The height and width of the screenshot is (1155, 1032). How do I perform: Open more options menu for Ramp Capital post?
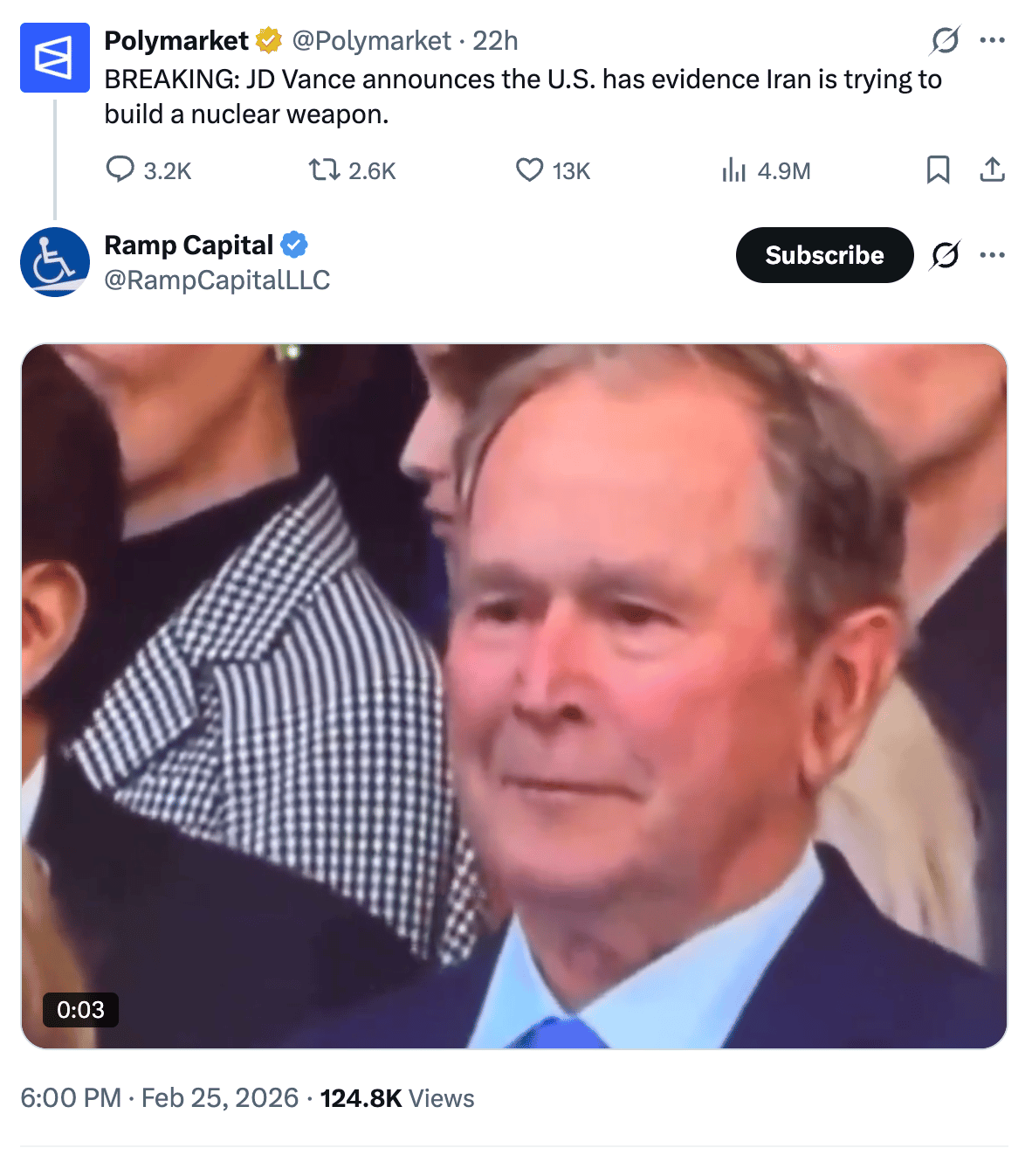pos(992,255)
